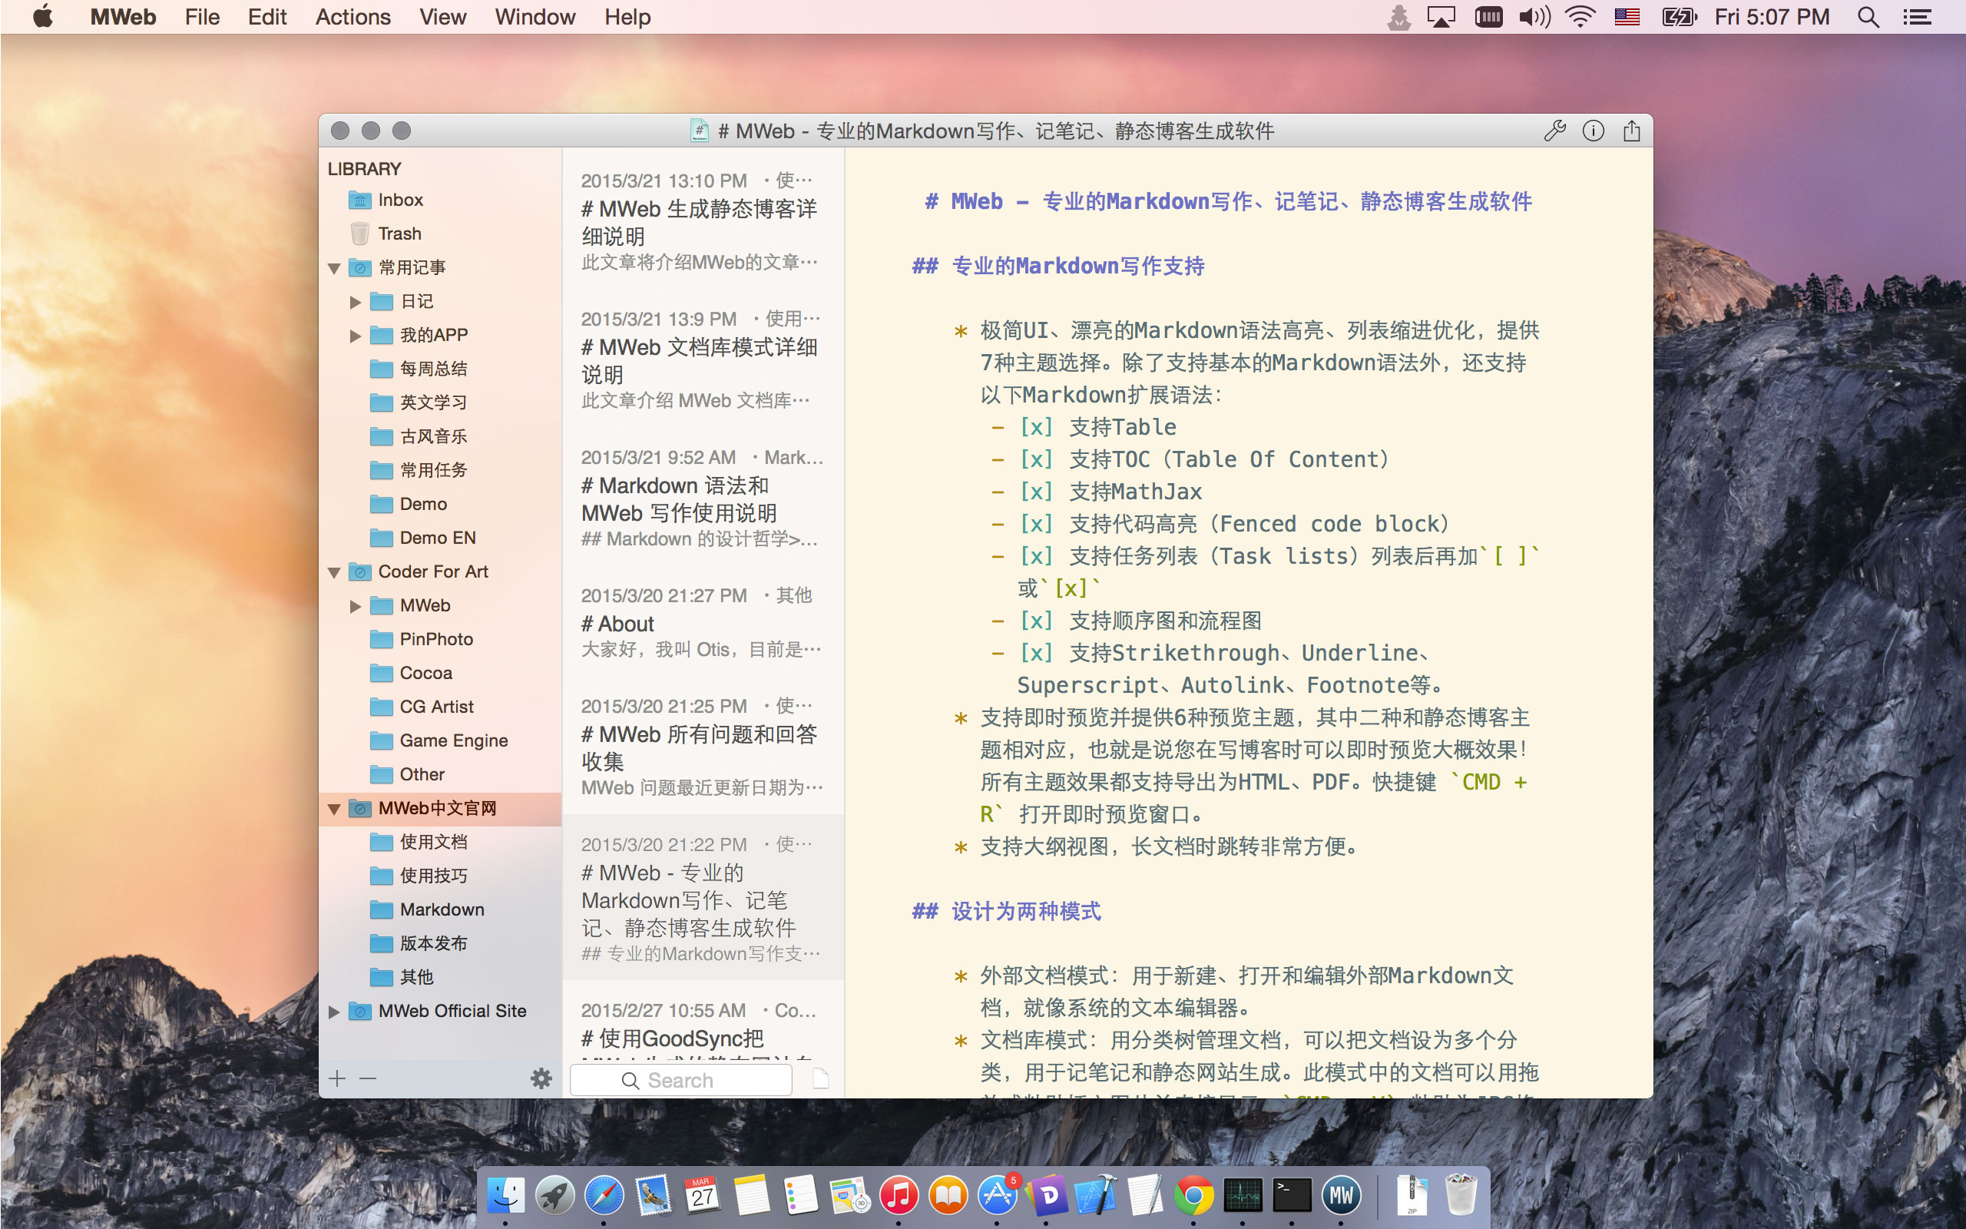Collapse the Coder For Art category
1966x1229 pixels.
pyautogui.click(x=334, y=573)
